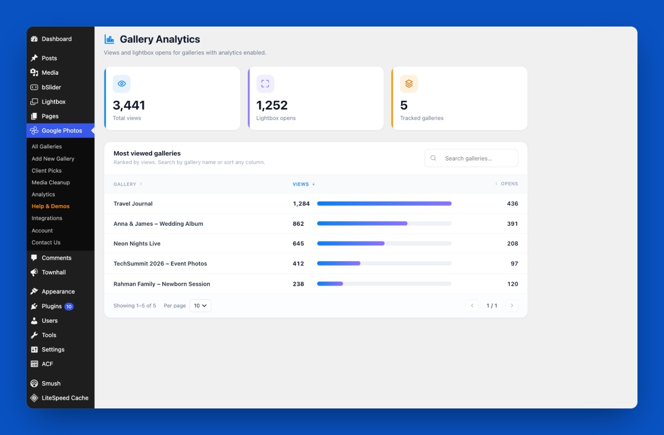Click the Posts pin icon
This screenshot has height=435, width=664.
[x=34, y=58]
